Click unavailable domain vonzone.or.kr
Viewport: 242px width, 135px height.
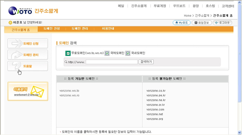(x=156, y=105)
